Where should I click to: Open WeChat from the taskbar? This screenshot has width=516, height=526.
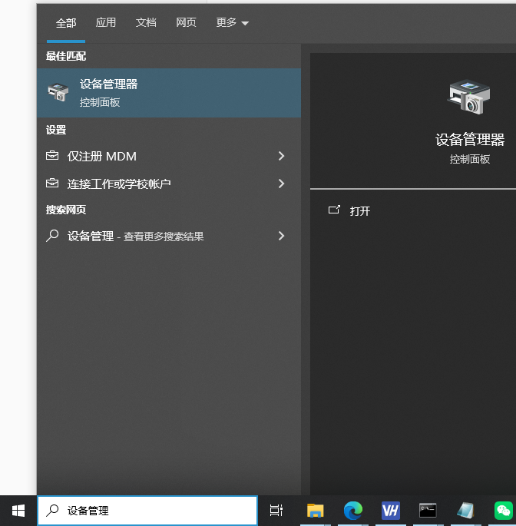503,511
